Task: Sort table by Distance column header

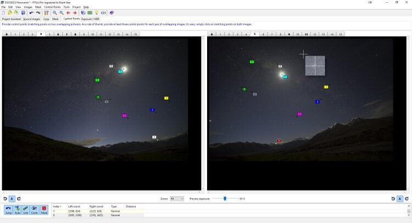Action: [x=131, y=207]
